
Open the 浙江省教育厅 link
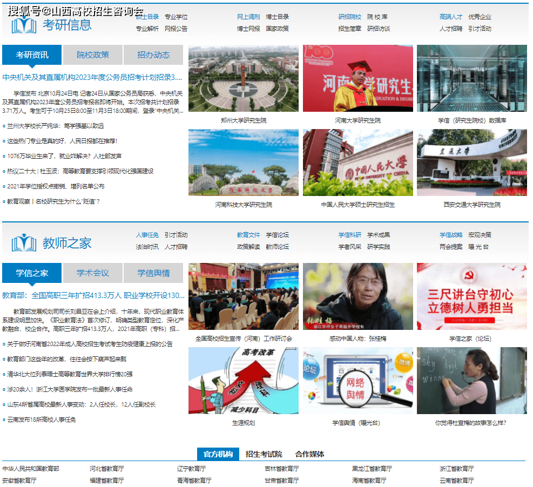tap(456, 469)
